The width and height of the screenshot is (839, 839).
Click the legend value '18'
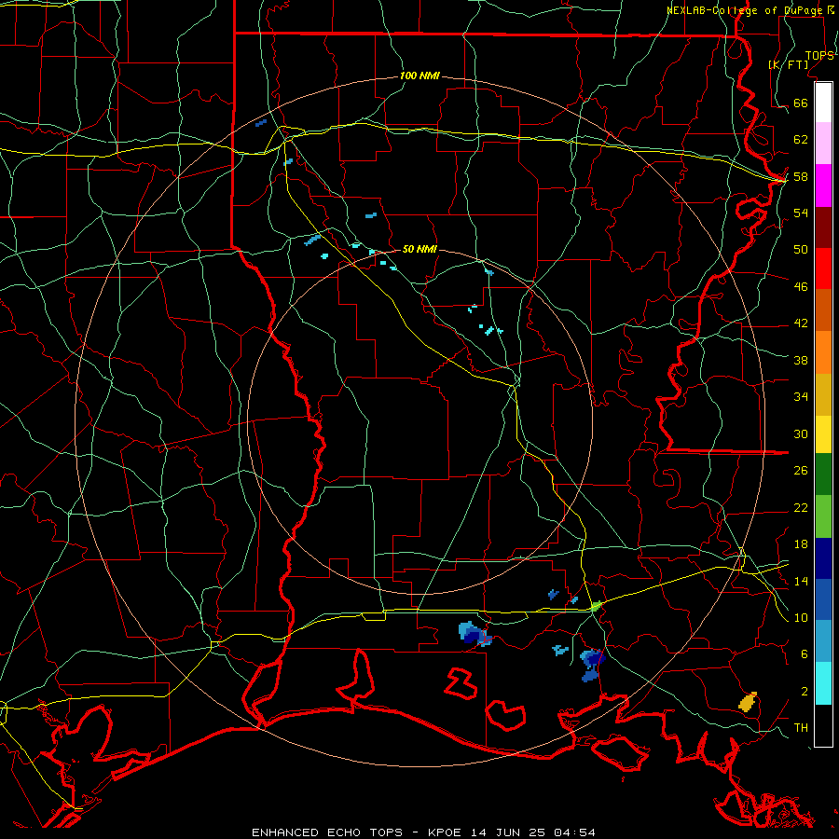[x=801, y=544]
